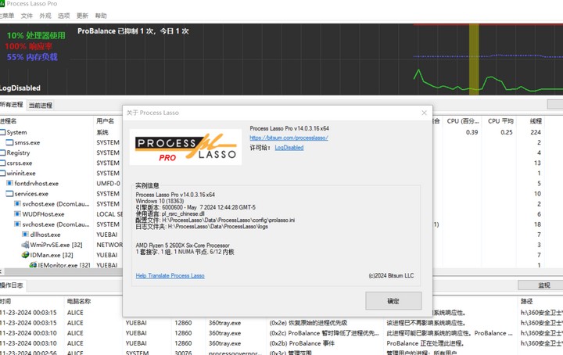Click the dllhost.exe process icon
563x355 pixels.
[x=25, y=235]
